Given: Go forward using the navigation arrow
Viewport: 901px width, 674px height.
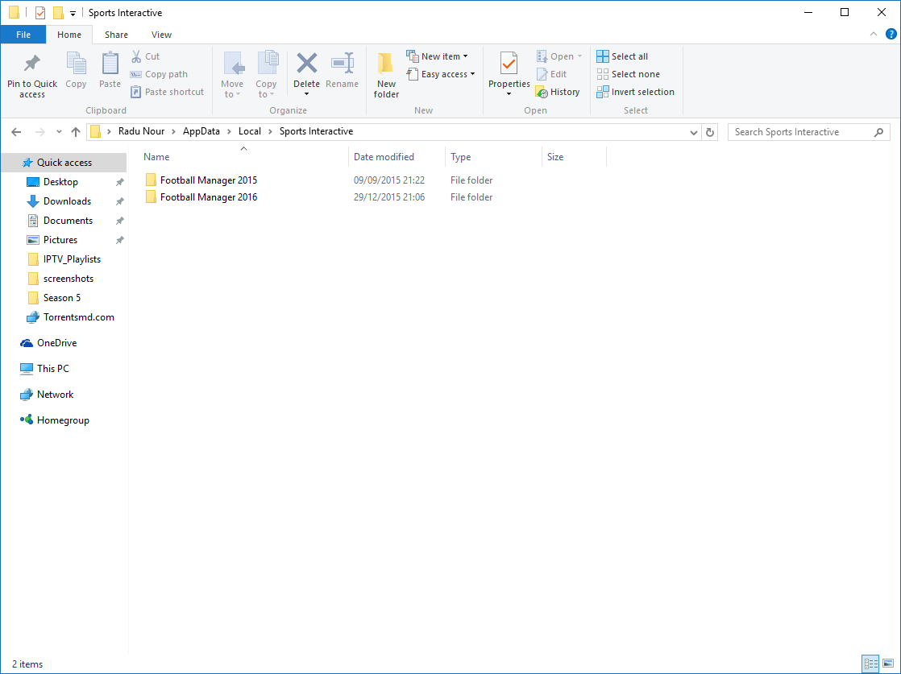Looking at the screenshot, I should 39,132.
